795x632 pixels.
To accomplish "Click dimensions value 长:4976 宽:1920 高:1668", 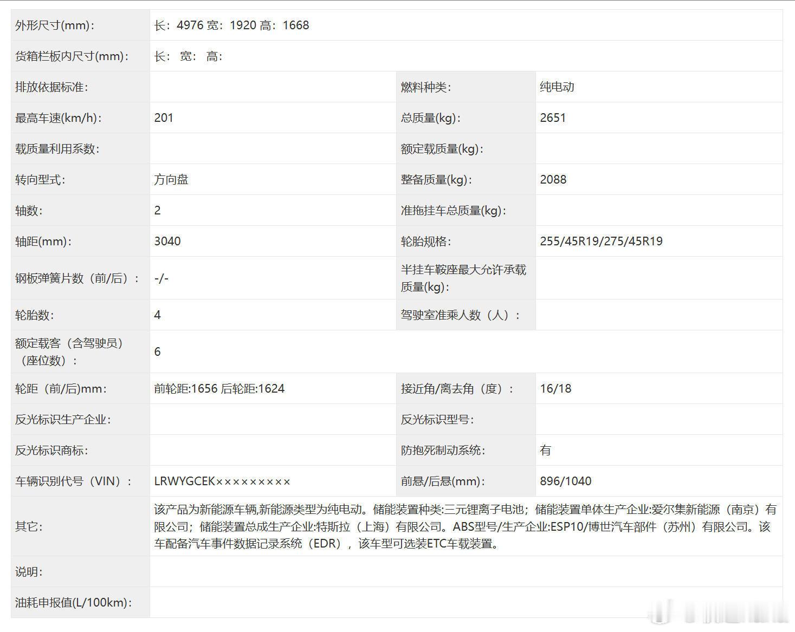I will (x=231, y=25).
